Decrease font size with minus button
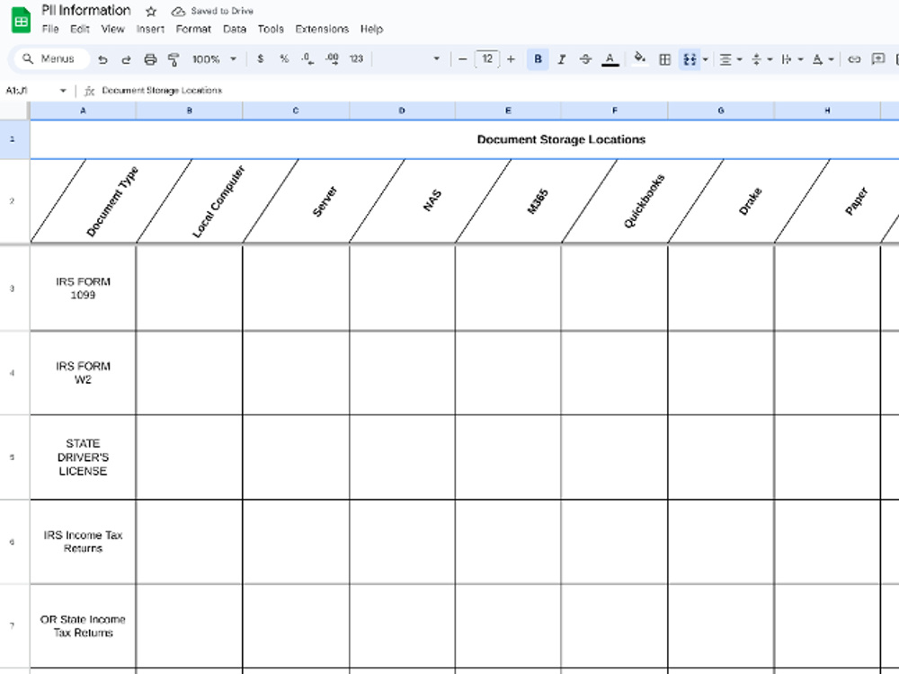This screenshot has height=674, width=899. coord(463,58)
